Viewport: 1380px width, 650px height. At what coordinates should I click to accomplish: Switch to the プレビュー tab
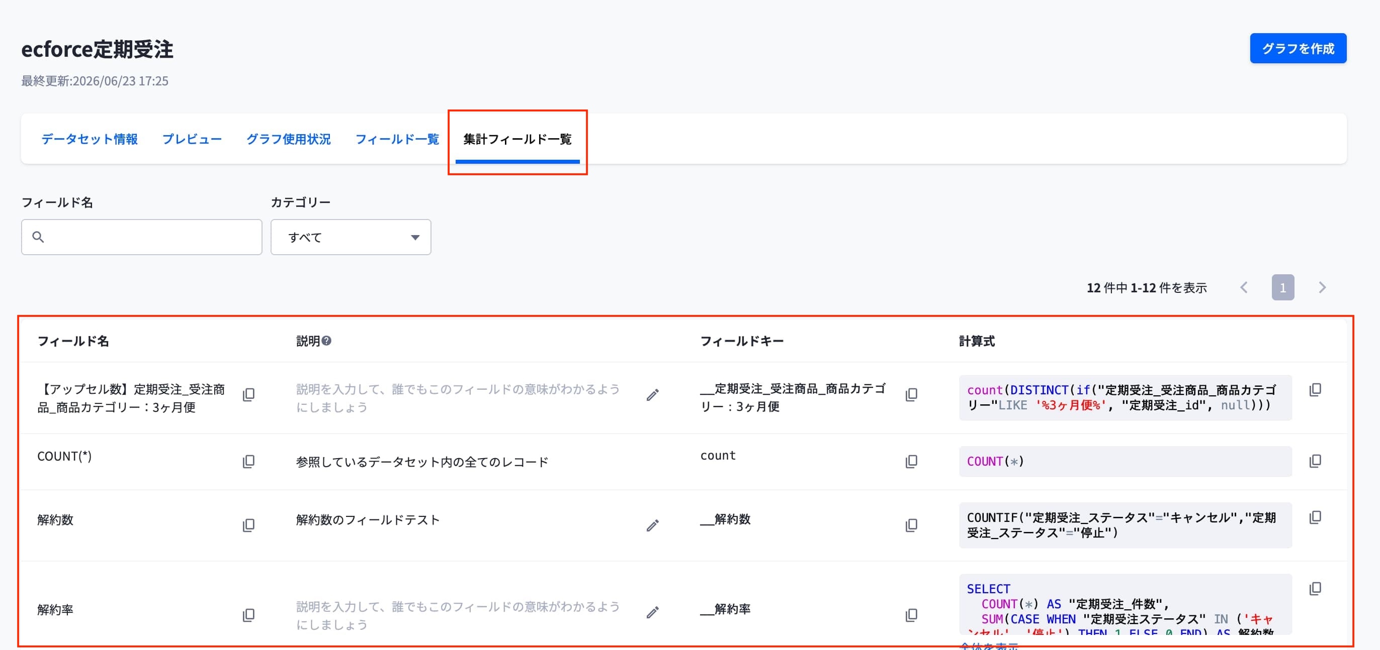tap(192, 139)
